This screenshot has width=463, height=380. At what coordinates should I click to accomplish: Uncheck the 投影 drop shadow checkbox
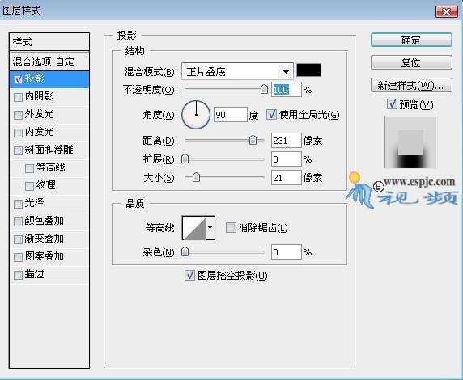pos(18,79)
